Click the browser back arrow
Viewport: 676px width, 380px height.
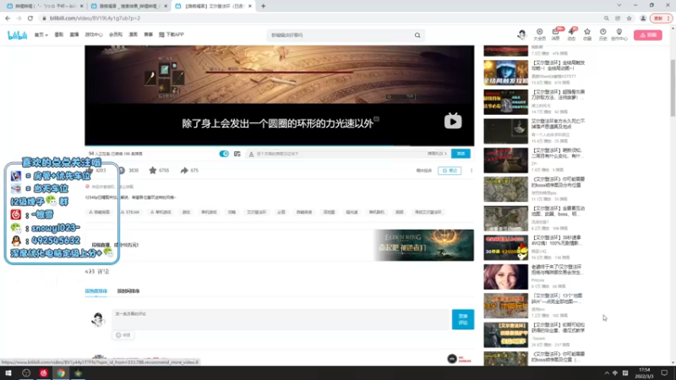point(8,18)
